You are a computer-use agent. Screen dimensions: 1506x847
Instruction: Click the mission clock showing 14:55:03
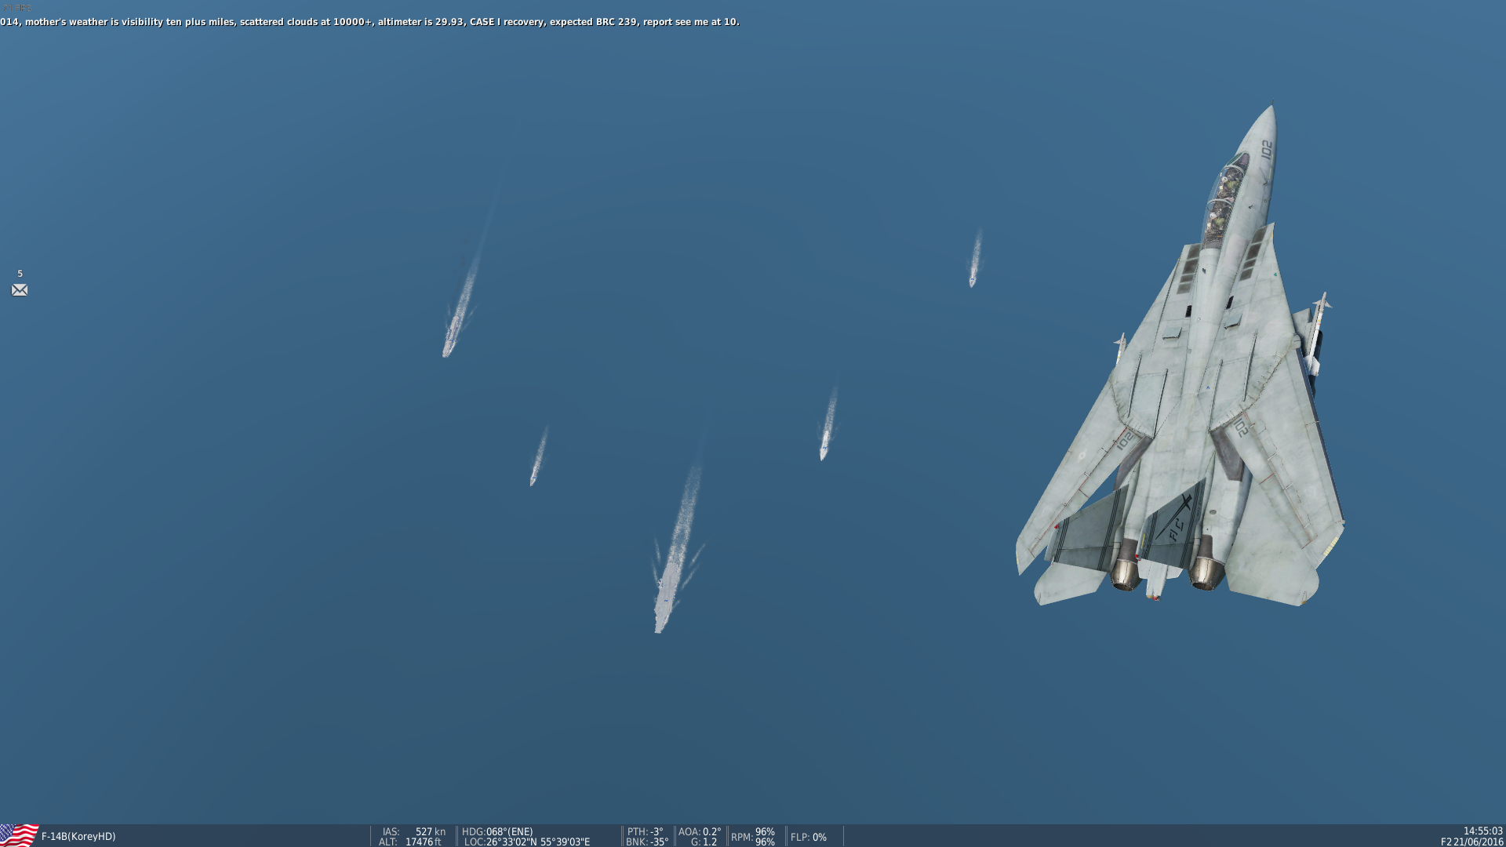coord(1482,831)
